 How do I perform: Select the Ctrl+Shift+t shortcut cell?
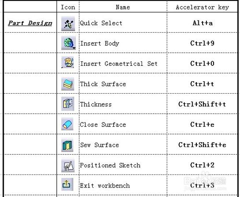tap(202, 104)
